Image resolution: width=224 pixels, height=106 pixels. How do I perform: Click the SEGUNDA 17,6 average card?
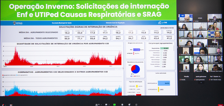tap(92, 32)
